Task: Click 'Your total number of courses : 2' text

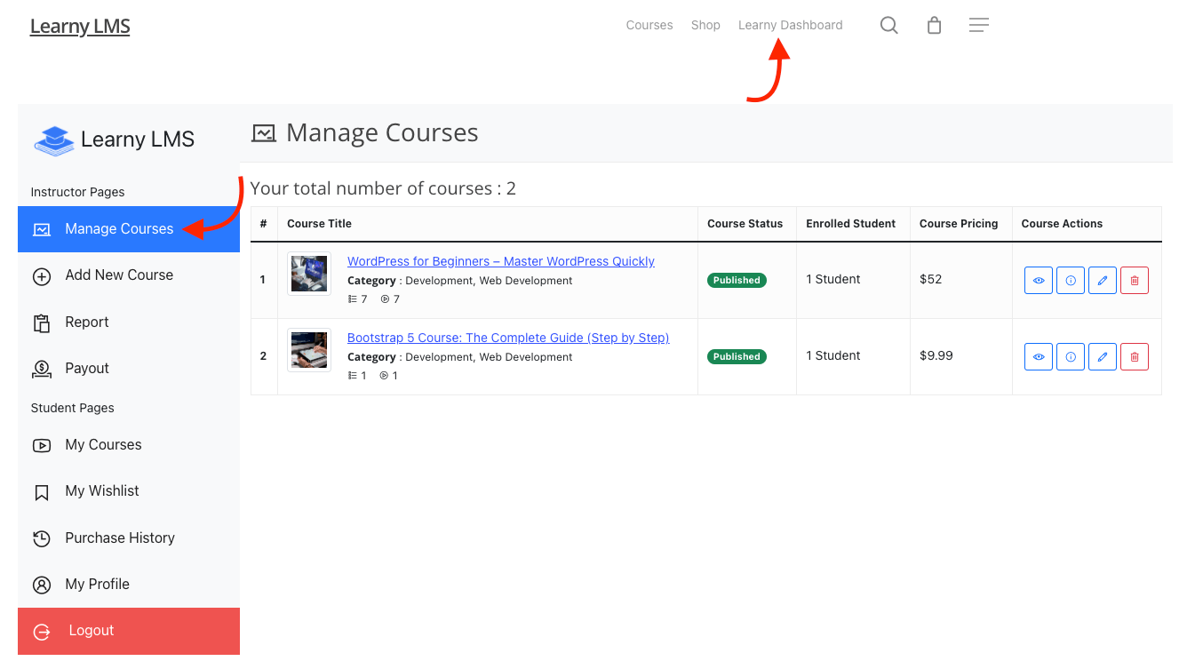Action: 383,188
